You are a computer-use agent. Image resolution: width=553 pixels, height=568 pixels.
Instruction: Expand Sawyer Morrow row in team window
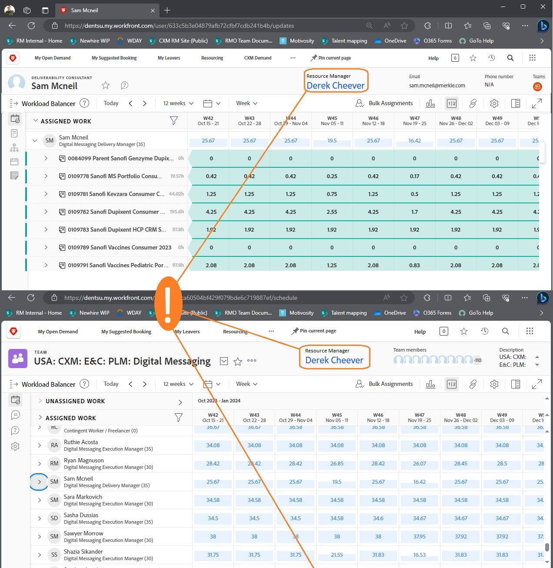(40, 537)
